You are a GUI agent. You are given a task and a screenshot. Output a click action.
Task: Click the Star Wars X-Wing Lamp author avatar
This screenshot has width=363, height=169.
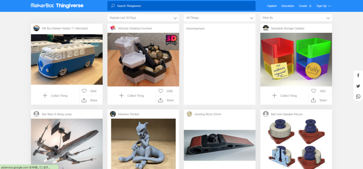(x=37, y=114)
